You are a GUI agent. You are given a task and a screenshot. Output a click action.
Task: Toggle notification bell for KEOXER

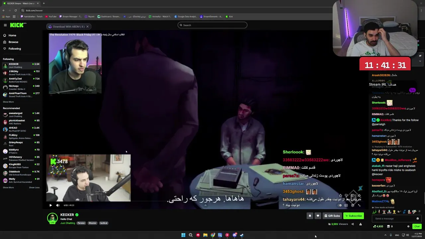(x=310, y=216)
